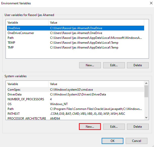Select NUMBER_OF_PROCESSORS system variable
The image size is (154, 147).
click(76, 99)
